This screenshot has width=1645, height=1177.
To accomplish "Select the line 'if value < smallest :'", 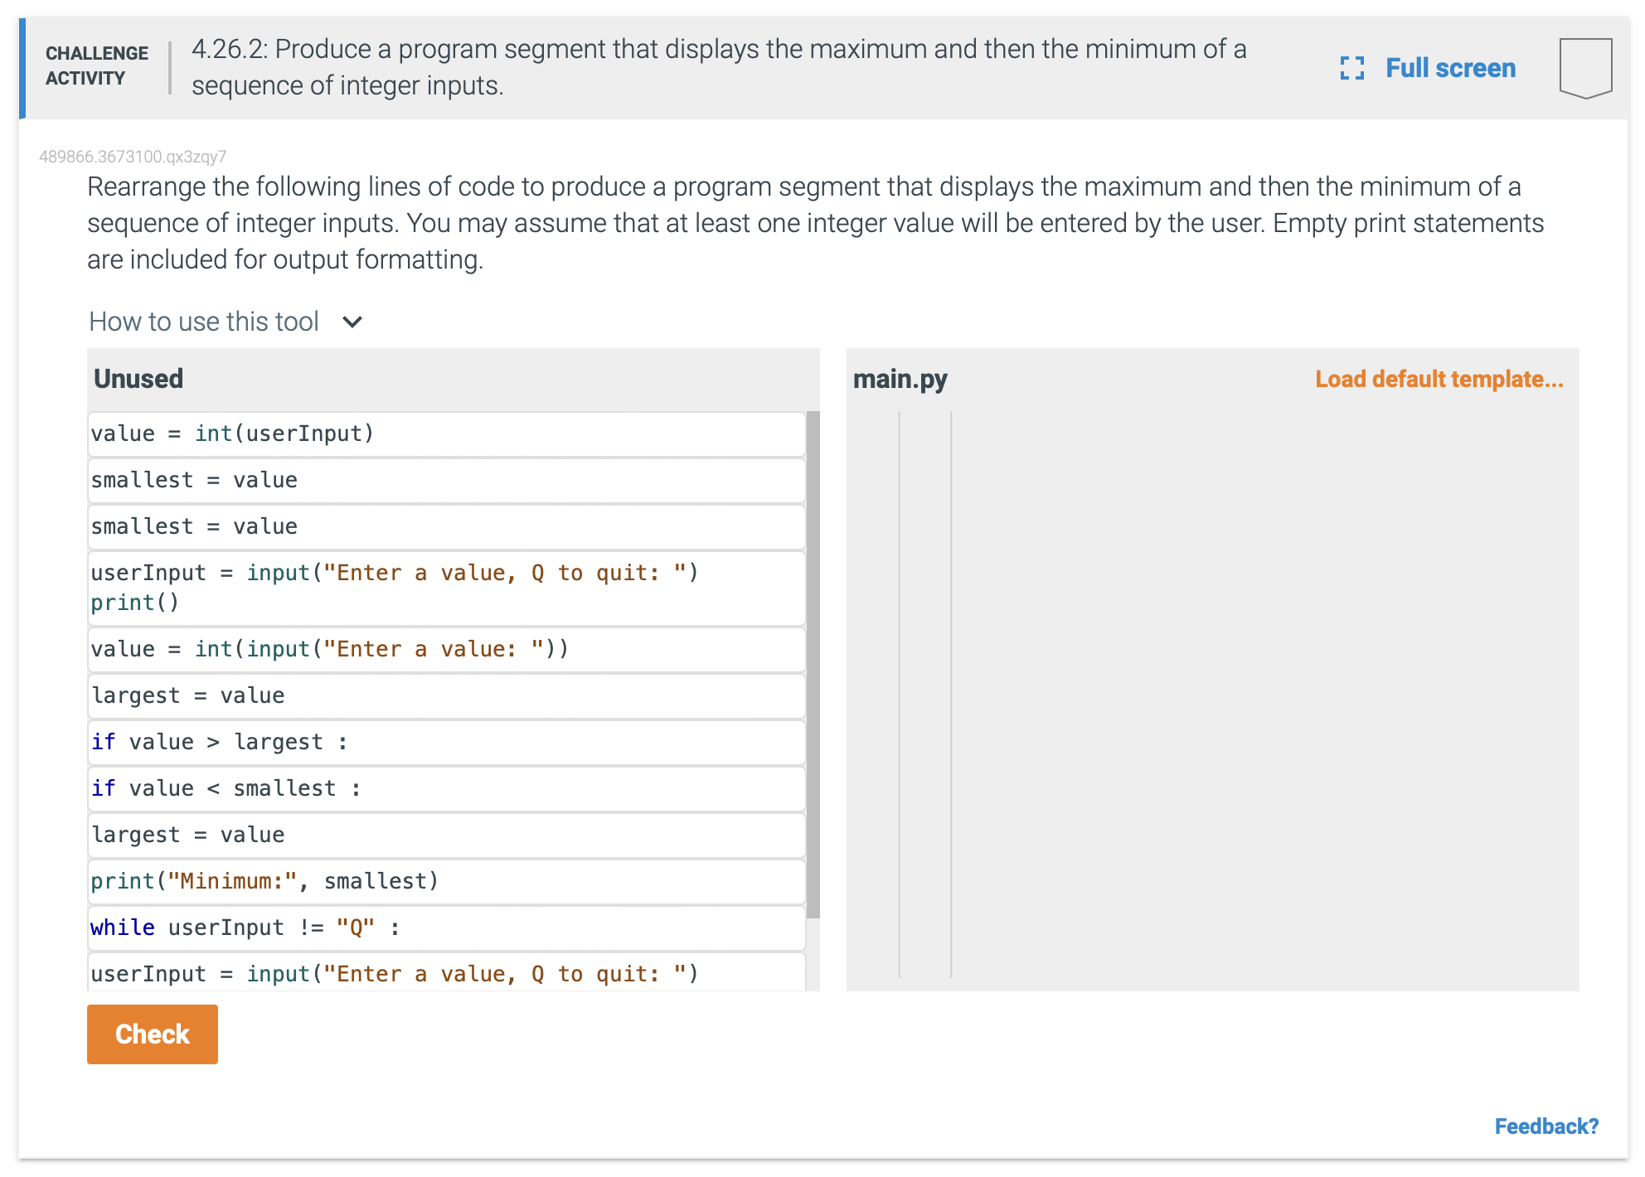I will 445,788.
